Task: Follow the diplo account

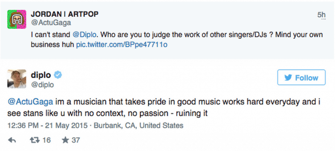Action: pos(301,78)
